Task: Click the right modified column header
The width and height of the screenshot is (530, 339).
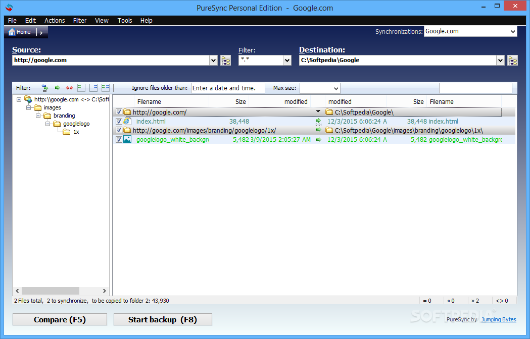Action: click(356, 101)
